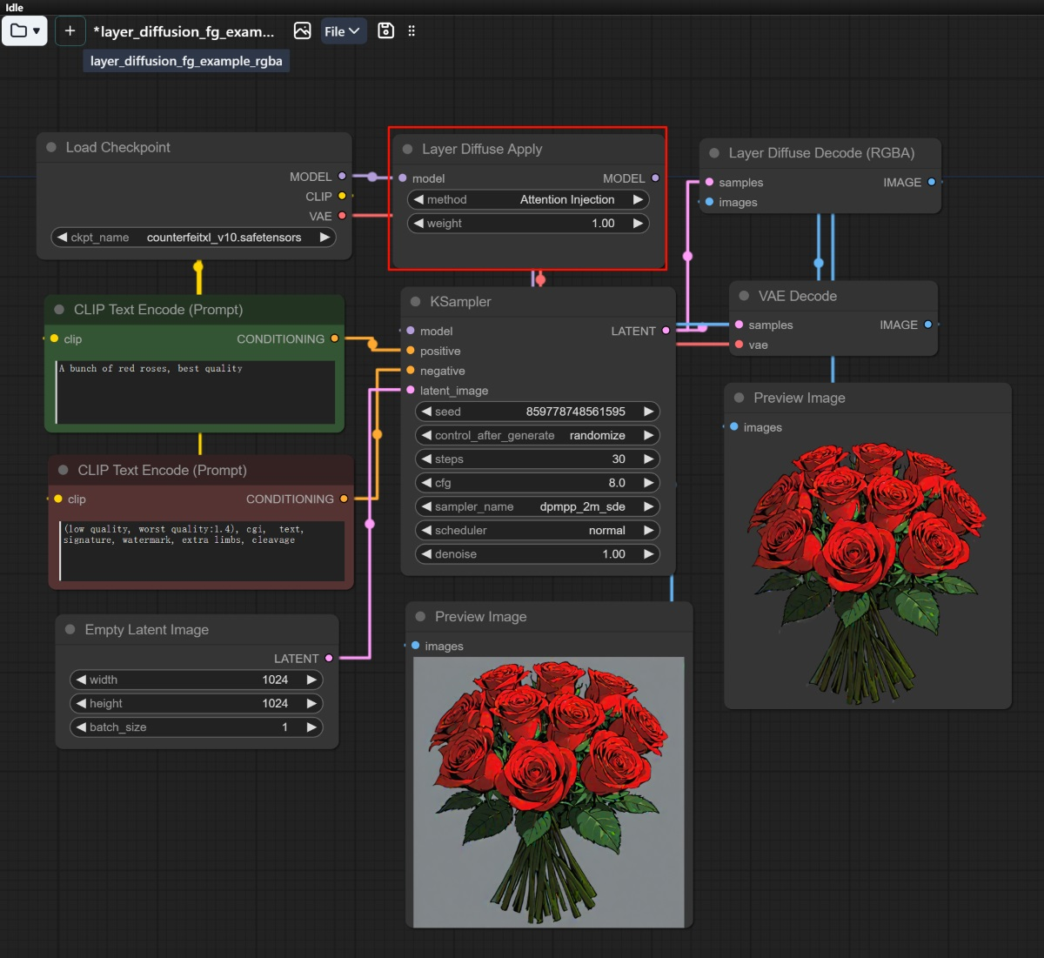Viewport: 1044px width, 958px height.
Task: Collapse the KSampler node using its dot
Action: 415,302
